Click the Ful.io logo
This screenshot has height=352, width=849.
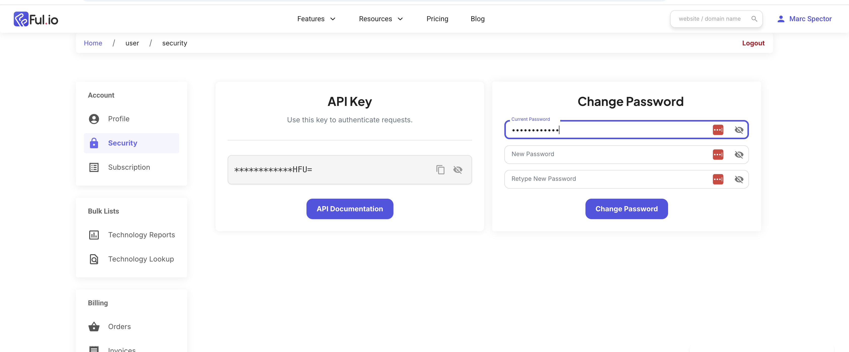[x=36, y=19]
